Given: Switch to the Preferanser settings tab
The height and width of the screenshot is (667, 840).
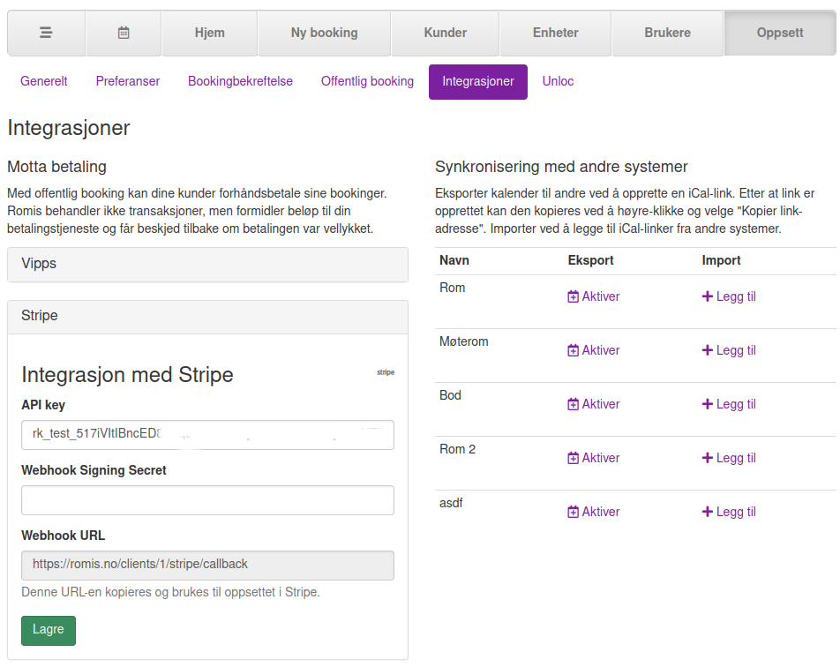Looking at the screenshot, I should (x=127, y=81).
